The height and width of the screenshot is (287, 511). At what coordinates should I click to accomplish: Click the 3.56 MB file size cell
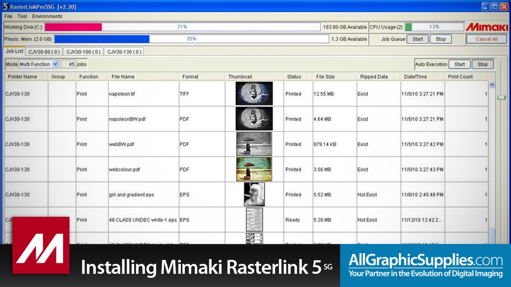pos(335,169)
